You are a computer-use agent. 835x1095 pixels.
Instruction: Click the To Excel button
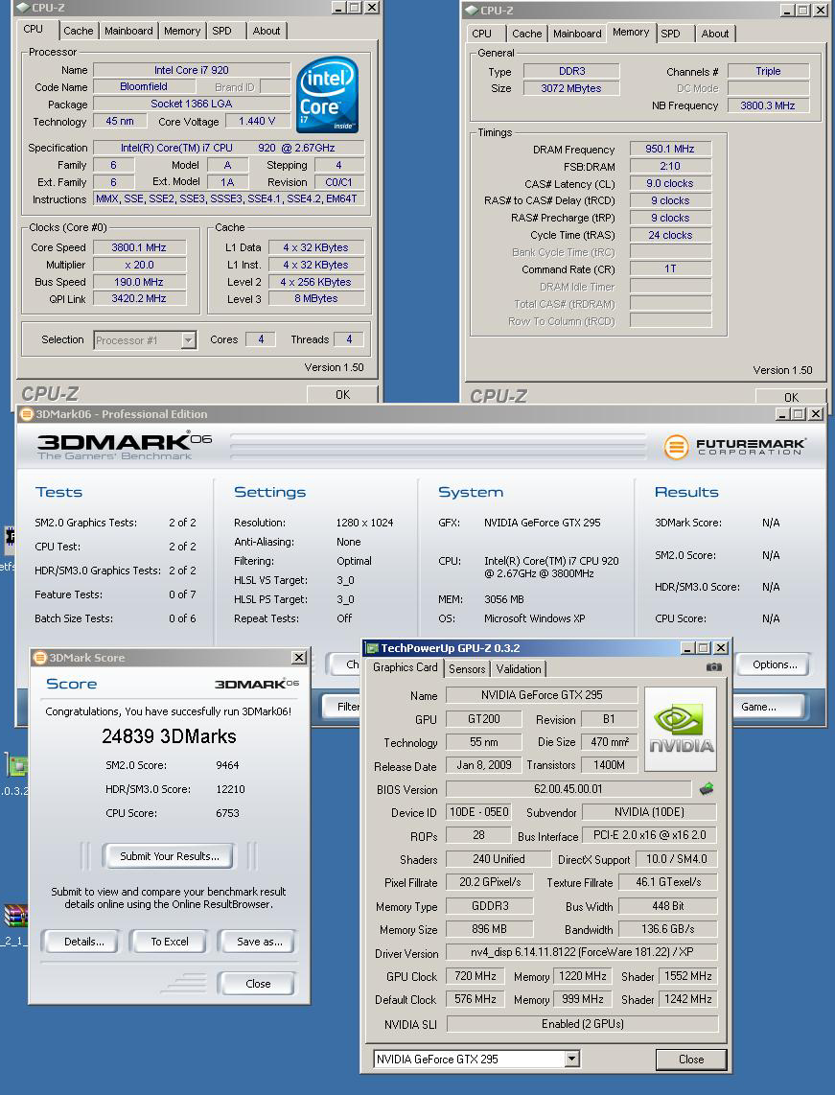tap(170, 942)
